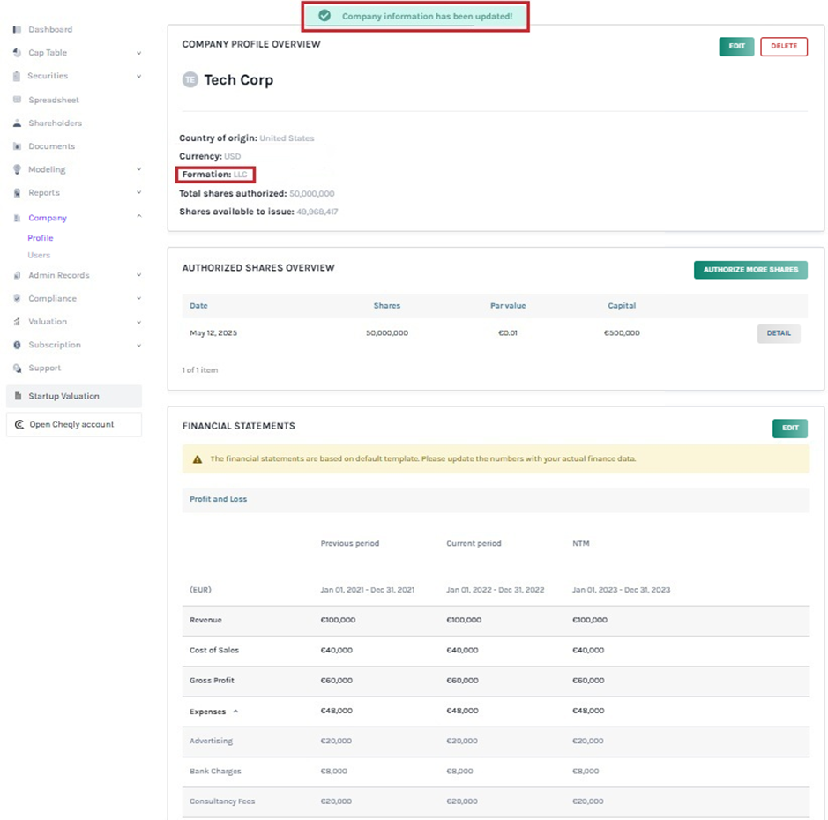
Task: Collapse the Company section chevron
Action: [138, 217]
